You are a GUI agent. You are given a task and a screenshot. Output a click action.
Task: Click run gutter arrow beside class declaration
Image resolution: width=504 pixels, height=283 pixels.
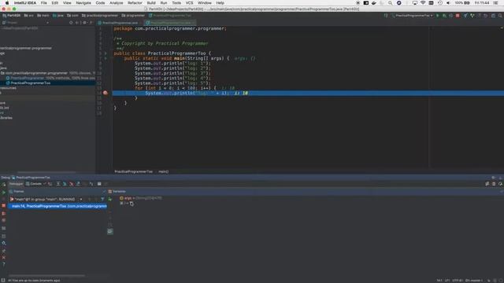[x=106, y=53]
